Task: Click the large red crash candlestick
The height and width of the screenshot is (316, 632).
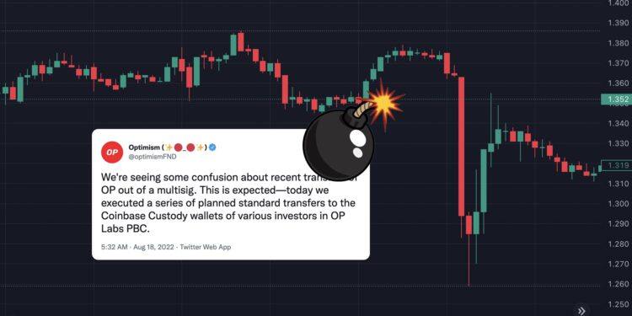Action: [x=462, y=147]
